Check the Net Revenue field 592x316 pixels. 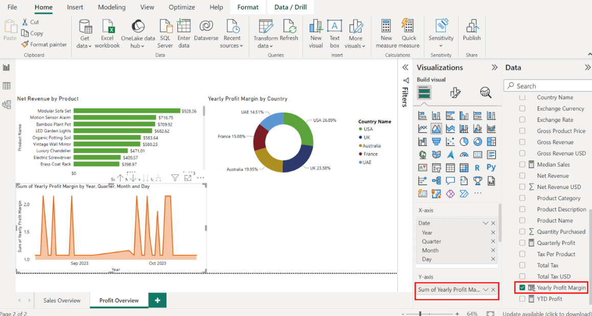[x=522, y=176]
